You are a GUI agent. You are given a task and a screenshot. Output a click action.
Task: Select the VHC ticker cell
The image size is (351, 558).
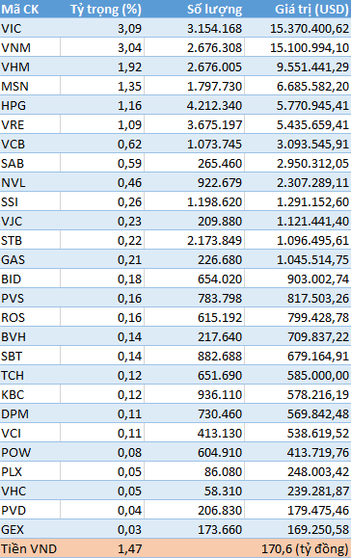tap(30, 491)
